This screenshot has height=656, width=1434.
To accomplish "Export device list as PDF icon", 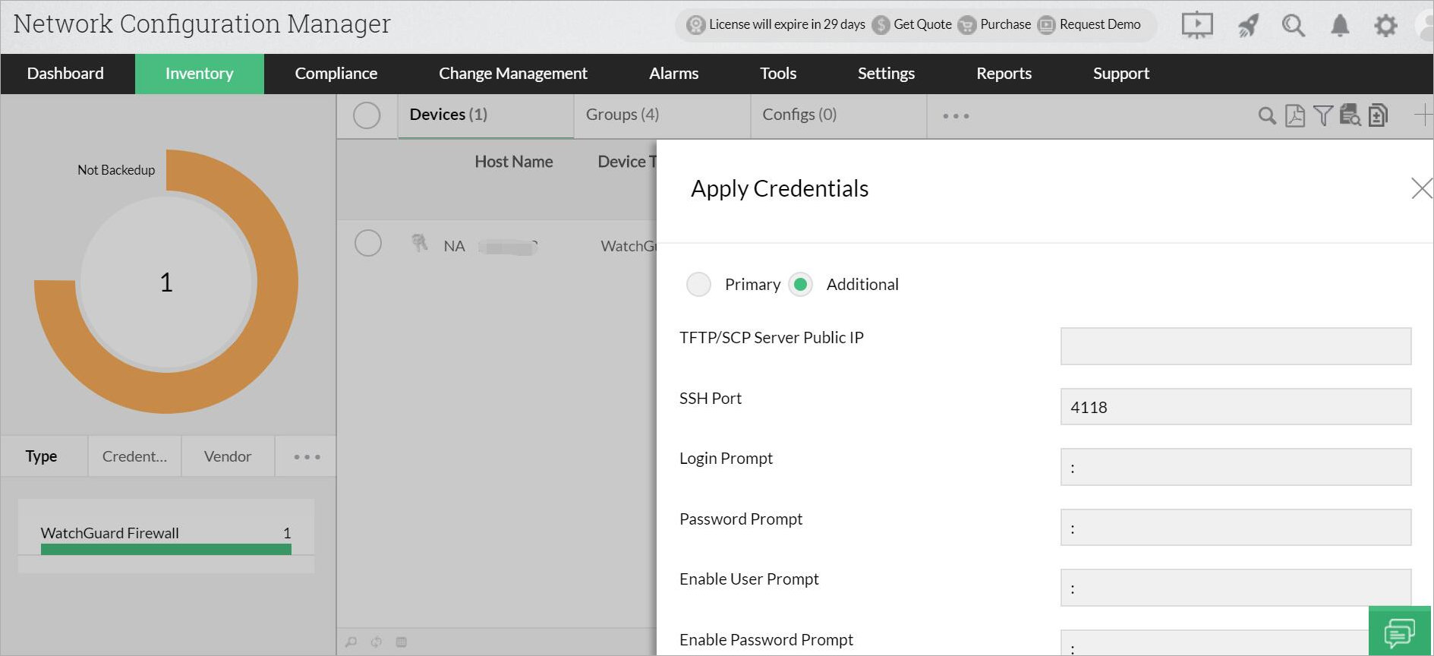I will point(1295,115).
